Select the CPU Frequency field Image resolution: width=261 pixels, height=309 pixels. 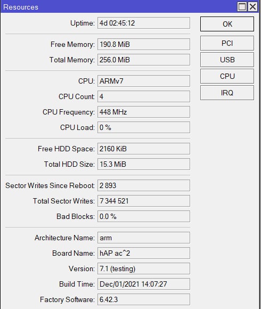[x=144, y=112]
